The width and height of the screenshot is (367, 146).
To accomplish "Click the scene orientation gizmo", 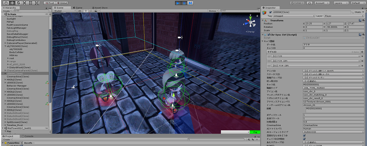I will [251, 22].
